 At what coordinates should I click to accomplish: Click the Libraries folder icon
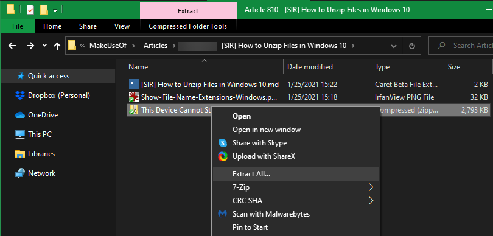[20, 154]
